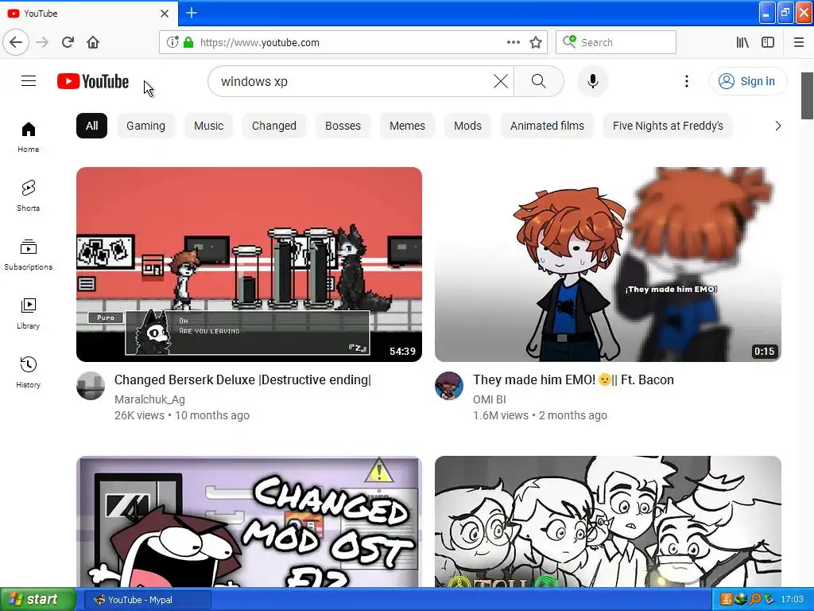The width and height of the screenshot is (814, 611).
Task: Select the Music filter chip
Action: tap(209, 126)
